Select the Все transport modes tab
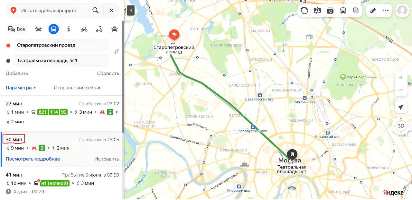Viewport: 412px width, 200px height. point(17,29)
